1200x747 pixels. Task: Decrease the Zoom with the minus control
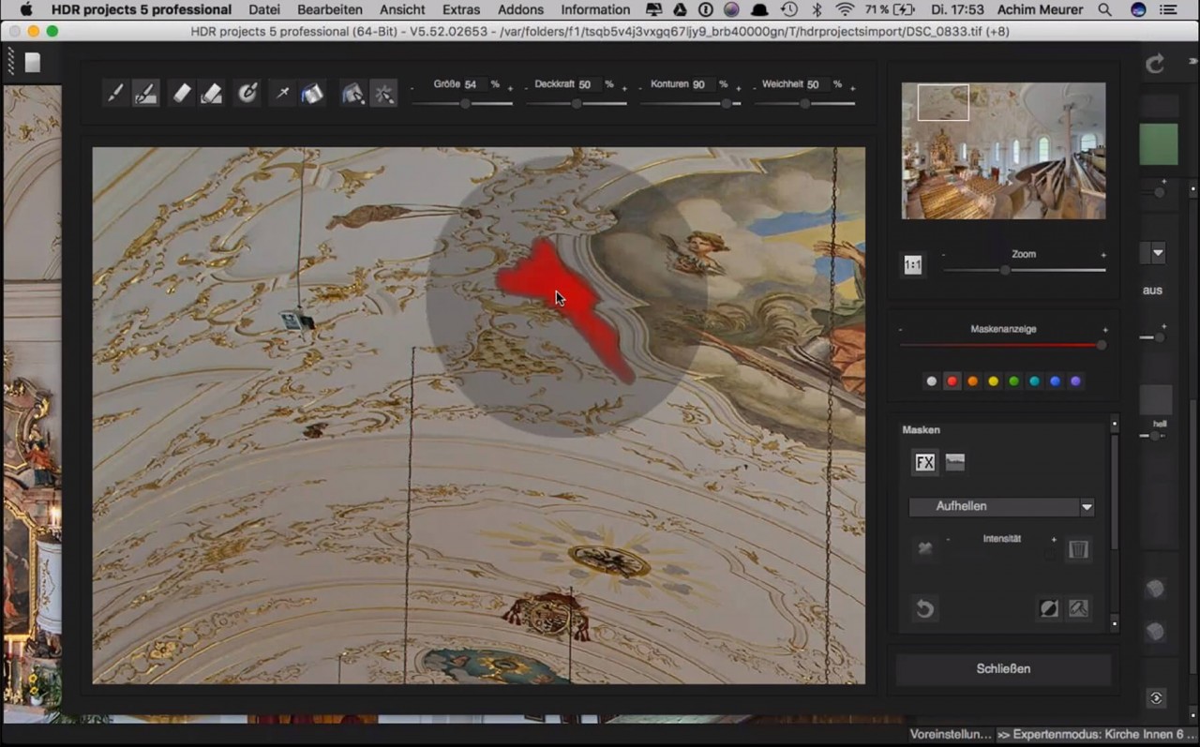click(x=944, y=254)
